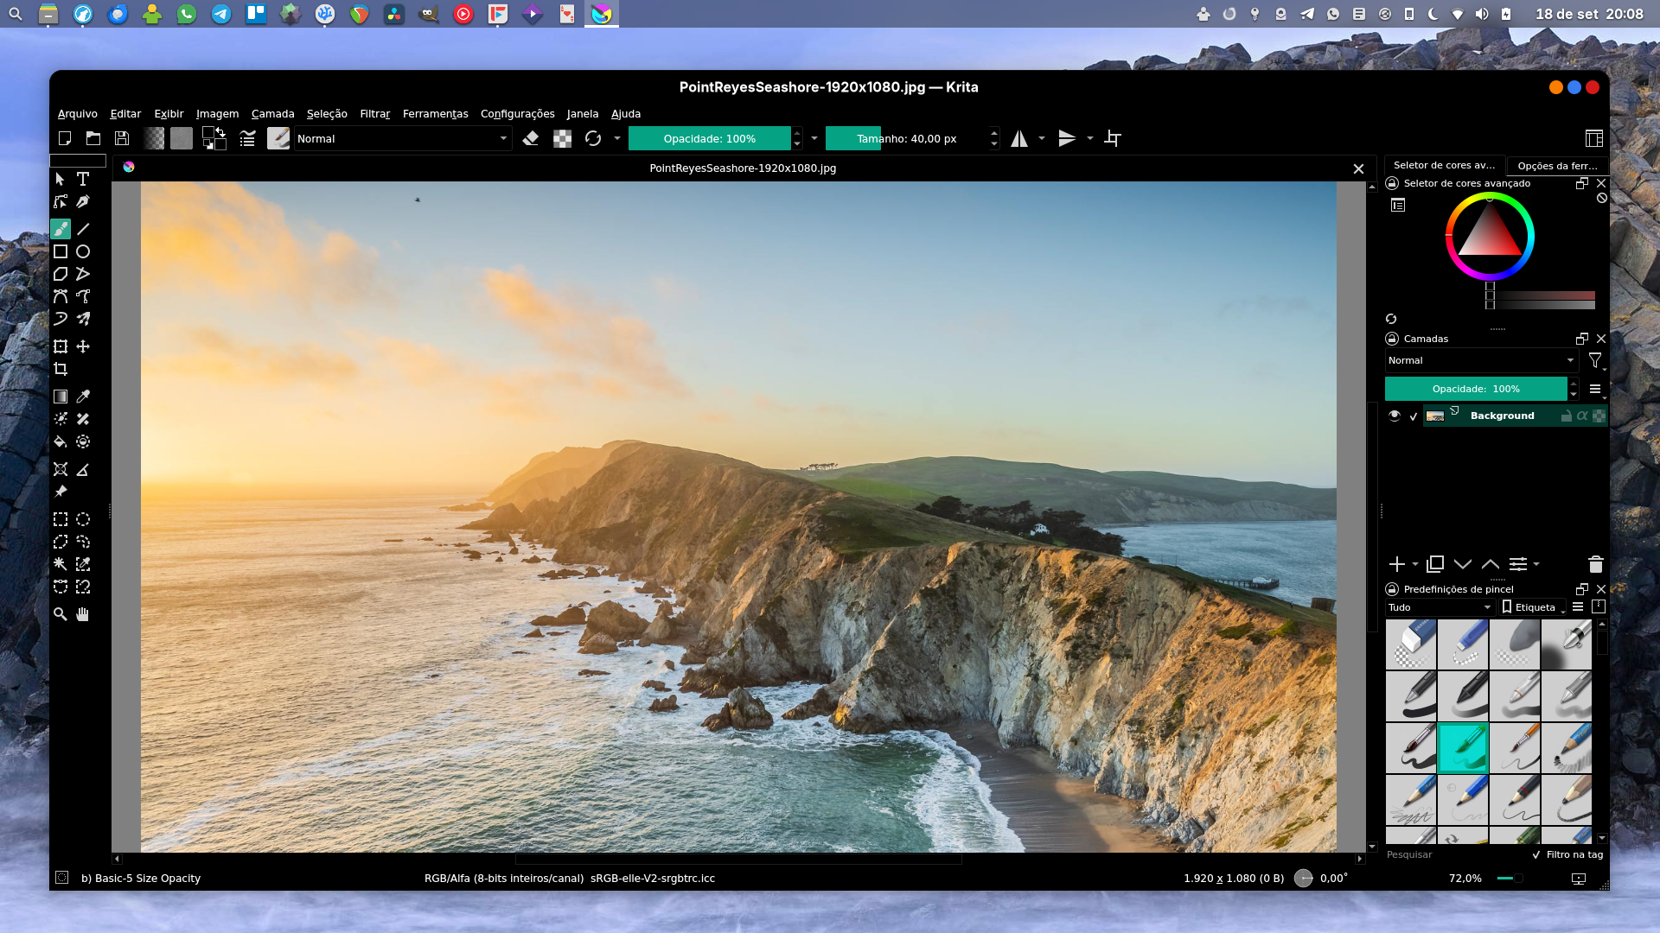Toggle alpha lock on the Background layer

(x=1582, y=416)
